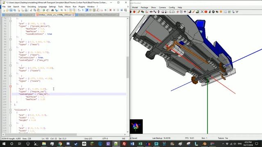Click the plus icon in model builder toolbar
Screen dimensions: 262x147
coord(185,12)
